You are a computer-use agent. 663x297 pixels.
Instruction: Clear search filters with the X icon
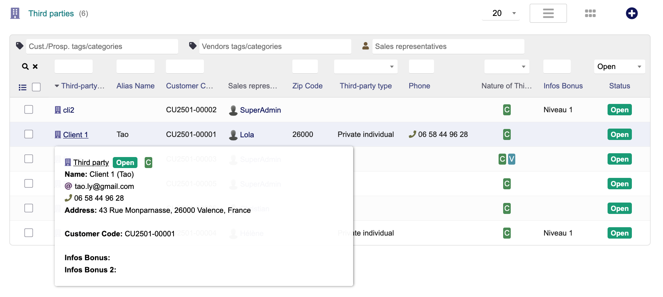tap(35, 66)
